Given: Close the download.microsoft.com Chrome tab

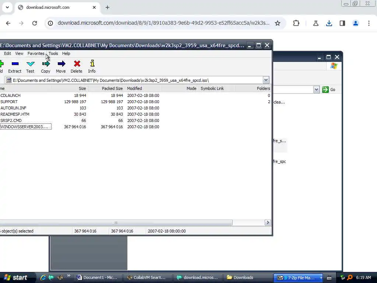Looking at the screenshot, I should pyautogui.click(x=94, y=7).
